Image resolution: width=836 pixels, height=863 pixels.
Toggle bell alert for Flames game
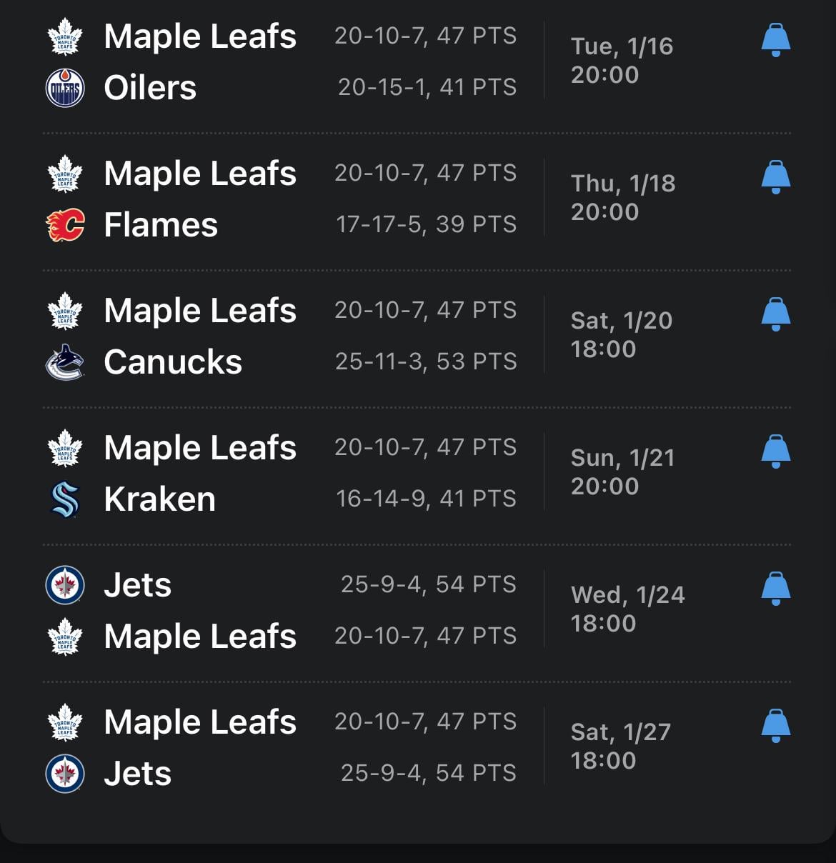coord(775,176)
